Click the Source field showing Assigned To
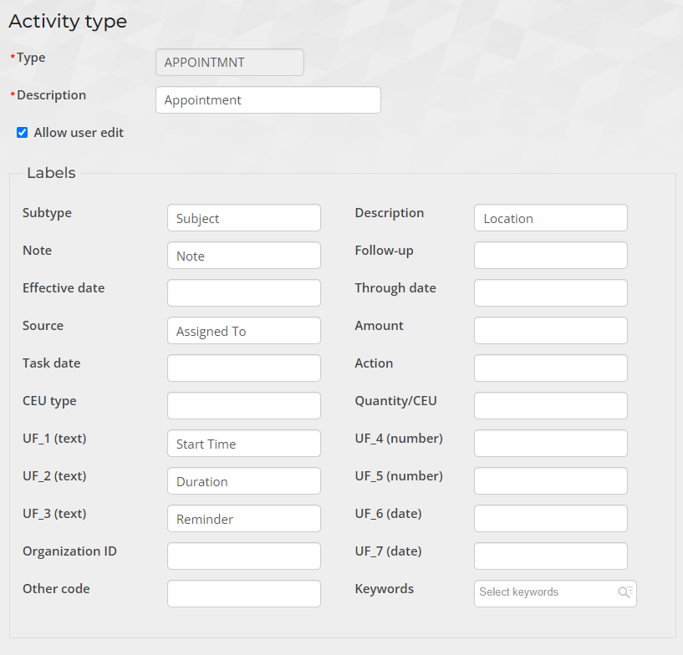This screenshot has width=683, height=655. tap(243, 330)
